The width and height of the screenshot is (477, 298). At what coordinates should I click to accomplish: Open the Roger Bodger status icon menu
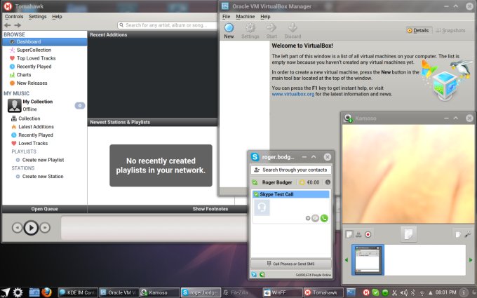255,182
